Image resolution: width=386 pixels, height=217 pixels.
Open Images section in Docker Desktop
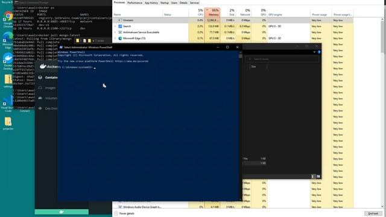point(50,88)
